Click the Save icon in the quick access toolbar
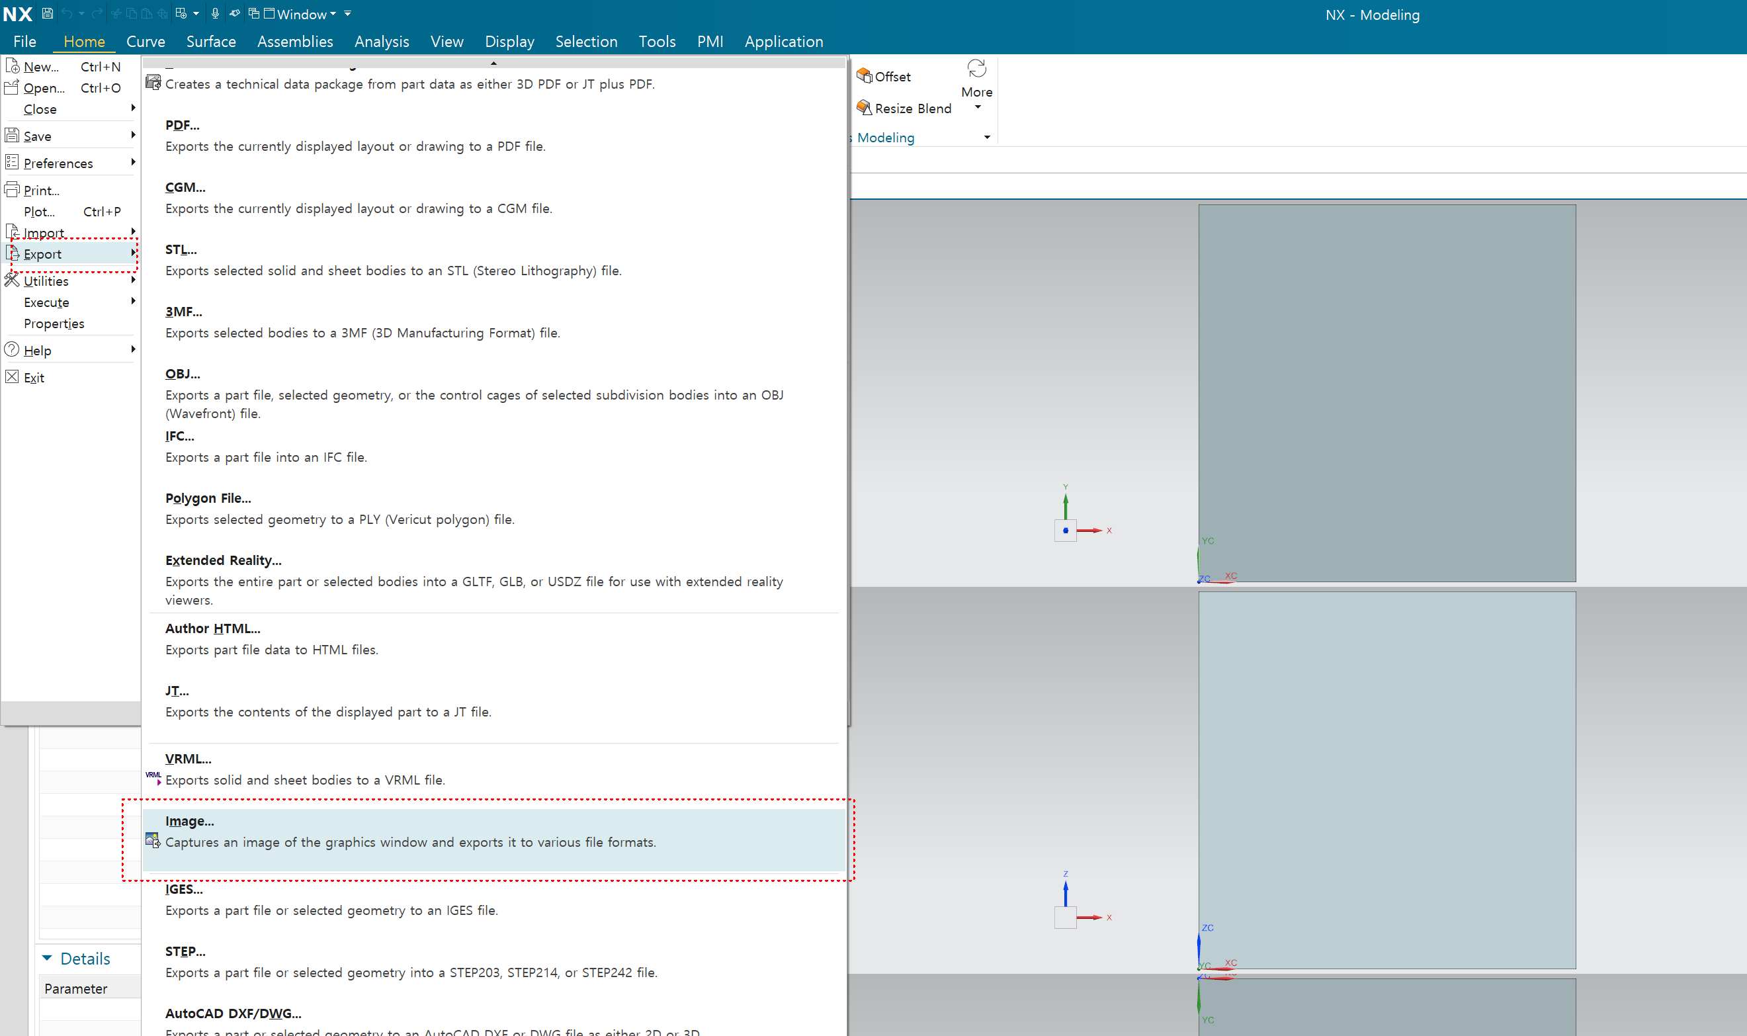The width and height of the screenshot is (1747, 1036). point(48,13)
